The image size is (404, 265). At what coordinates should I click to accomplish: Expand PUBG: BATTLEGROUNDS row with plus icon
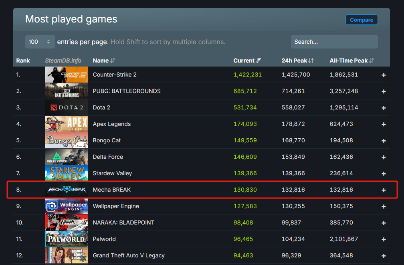tap(384, 91)
